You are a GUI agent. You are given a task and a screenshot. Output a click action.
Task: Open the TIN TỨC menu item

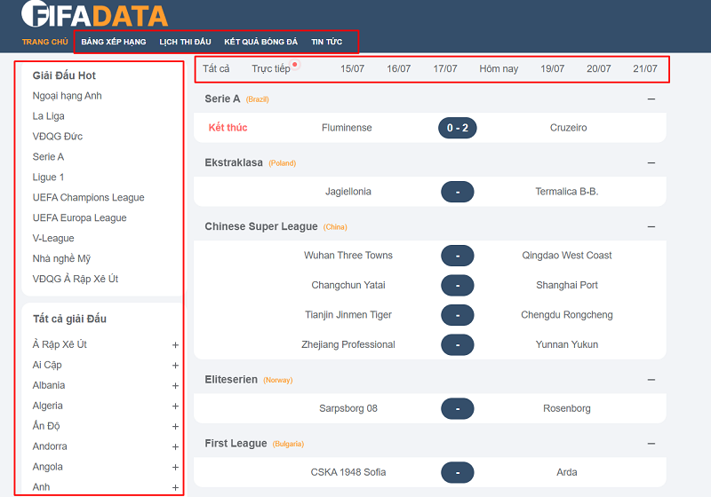click(x=326, y=42)
